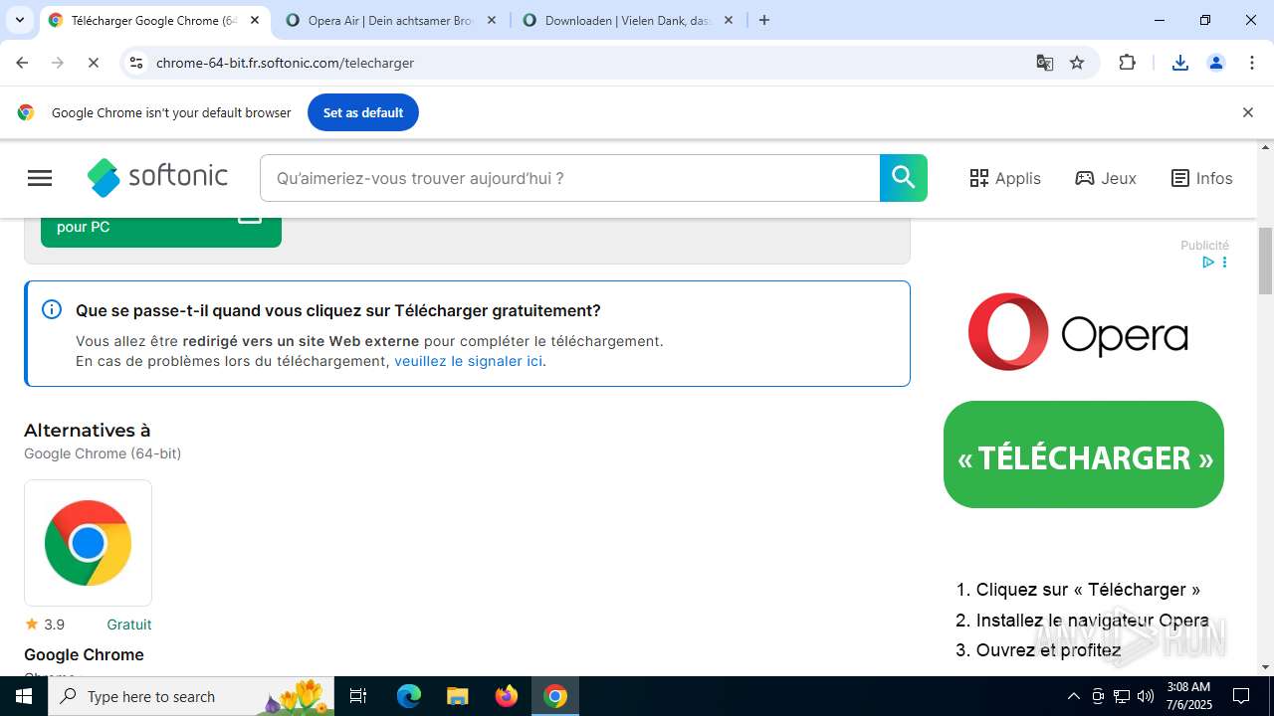Follow the 'veuillez le signaler ici' link
The image size is (1274, 716).
(468, 361)
